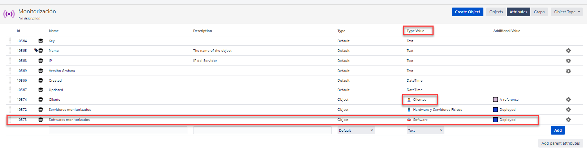Select Hardware y Servidores Físicos text
This screenshot has width=587, height=163.
438,110
